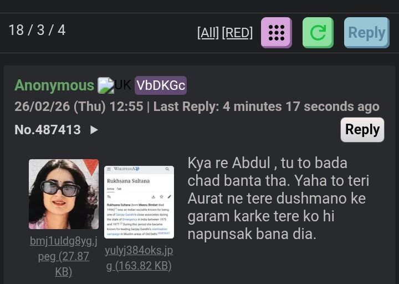Click the post message starting Kya re Abdul
399x284 pixels.
[x=278, y=198]
